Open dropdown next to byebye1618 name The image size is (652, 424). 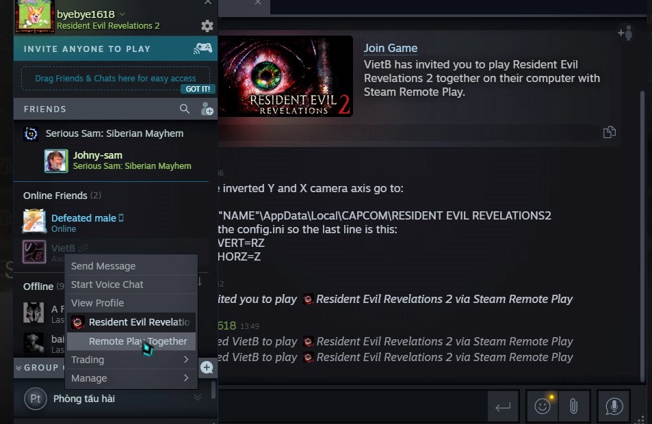[122, 14]
